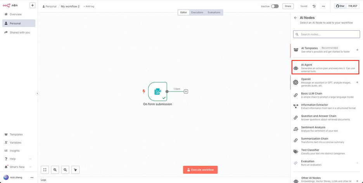This screenshot has height=183, width=363.
Task: Open Templates in the sidebar
Action: 16,135
